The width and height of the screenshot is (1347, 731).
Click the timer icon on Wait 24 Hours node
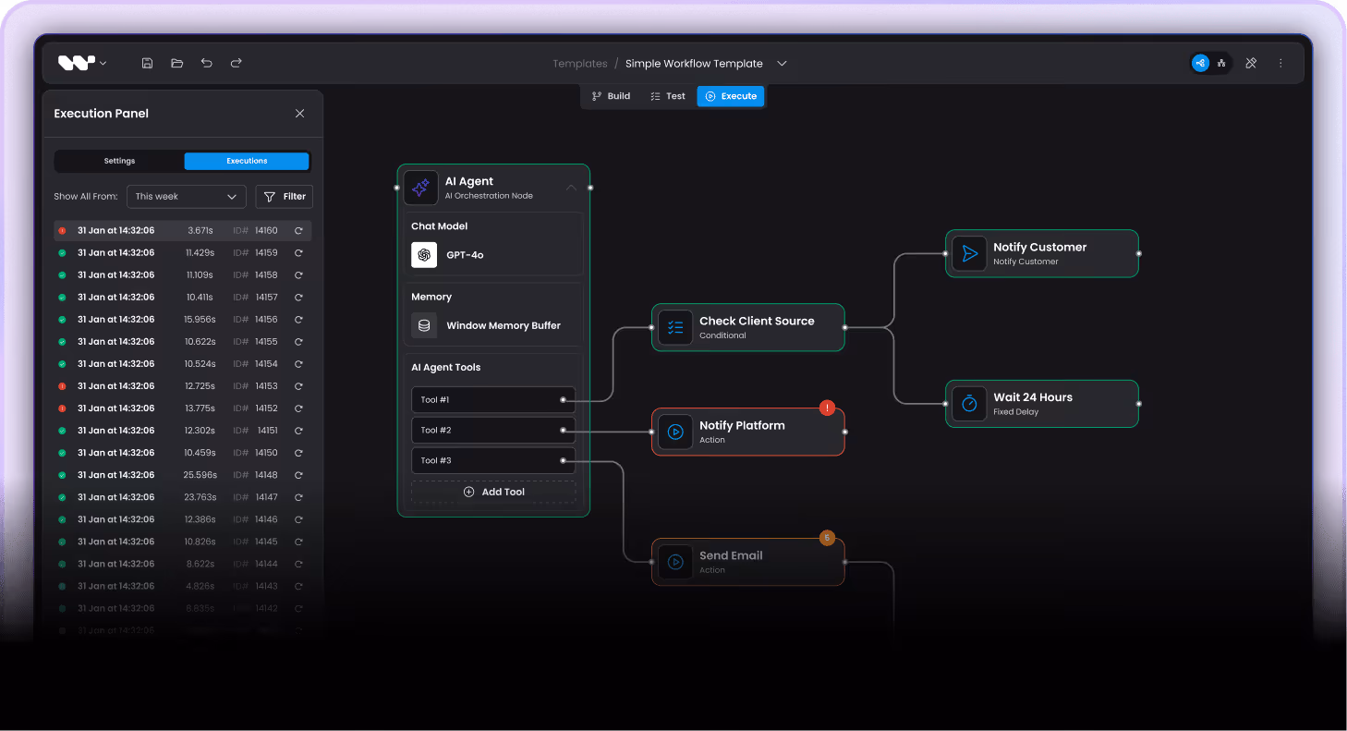tap(968, 403)
